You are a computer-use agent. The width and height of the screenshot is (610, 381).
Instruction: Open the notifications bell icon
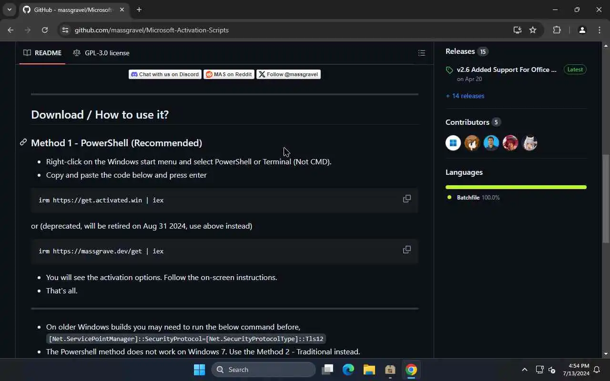coord(597,370)
